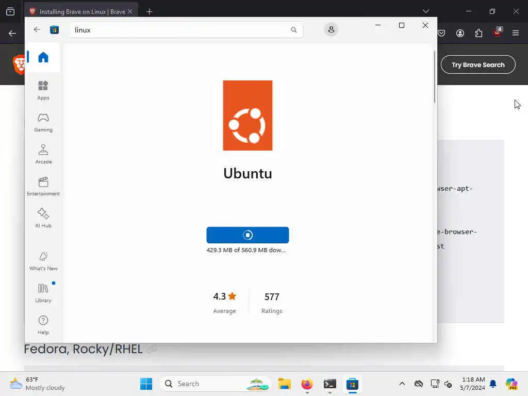This screenshot has width=528, height=396.
Task: Go back in Microsoft Store
Action: coord(37,29)
